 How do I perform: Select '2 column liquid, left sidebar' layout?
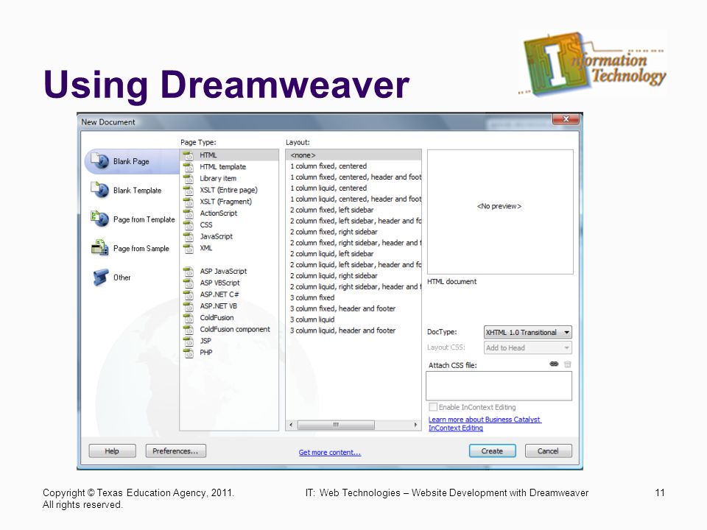pos(353,254)
